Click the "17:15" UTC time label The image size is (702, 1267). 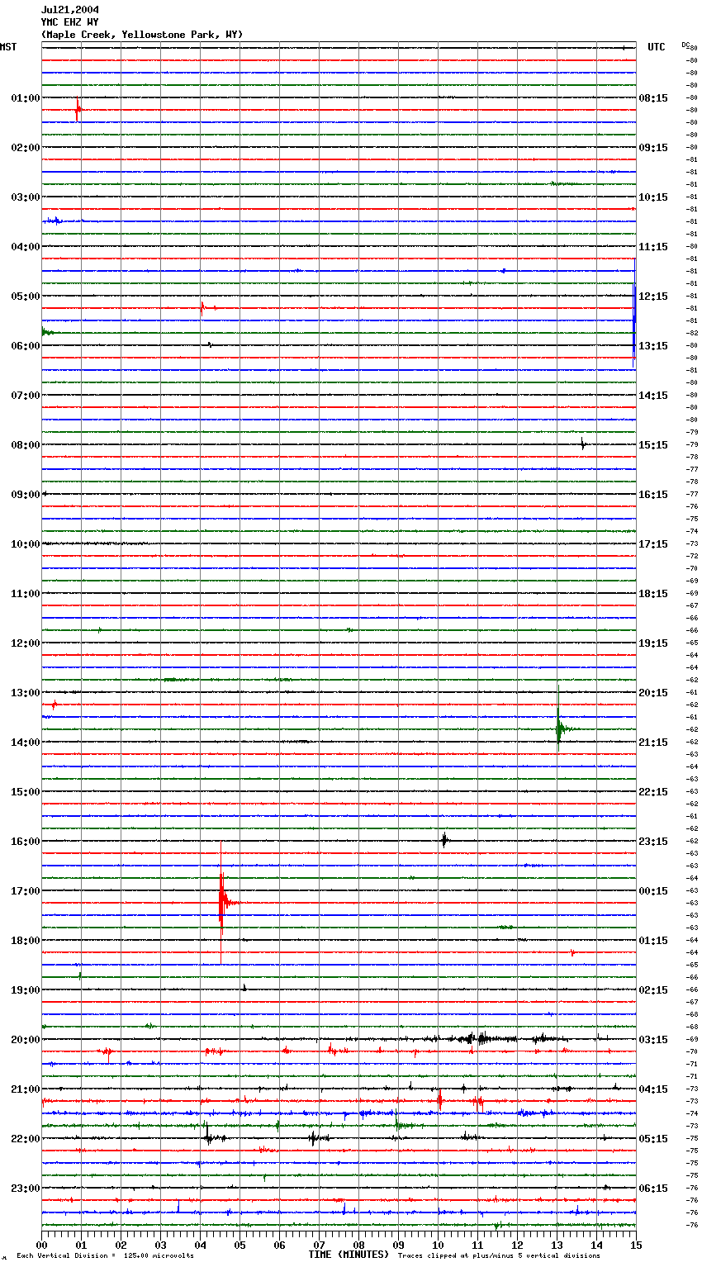pyautogui.click(x=653, y=544)
